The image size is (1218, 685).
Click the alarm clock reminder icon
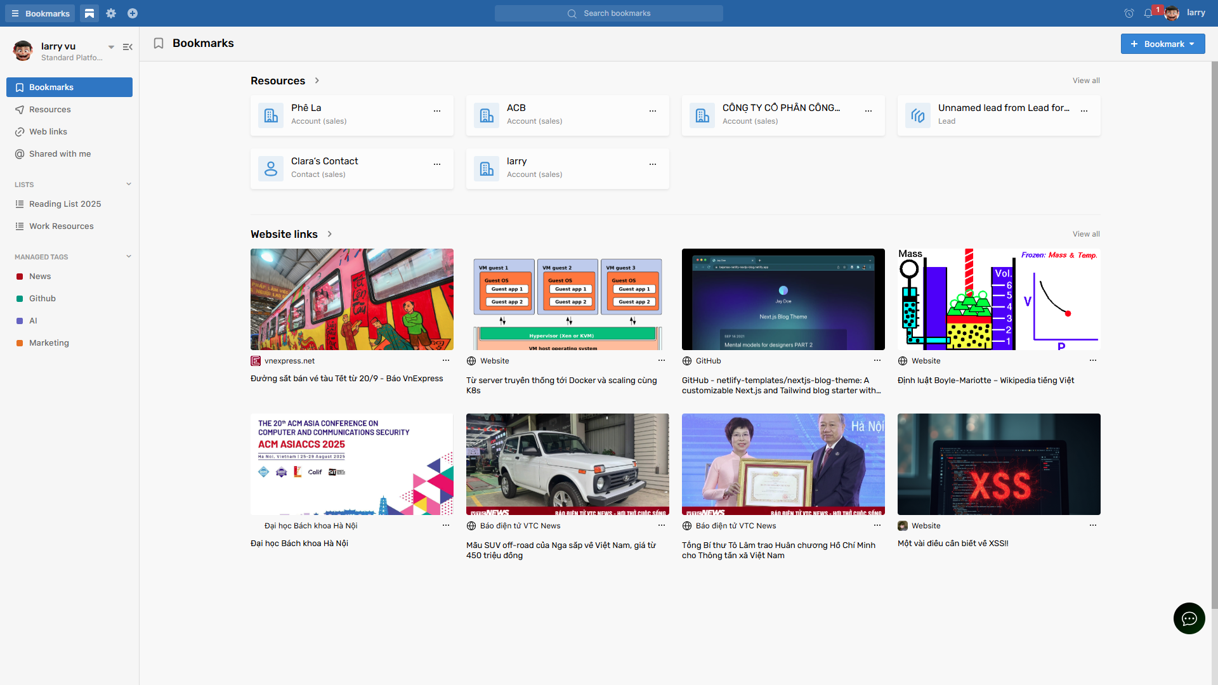click(1129, 13)
